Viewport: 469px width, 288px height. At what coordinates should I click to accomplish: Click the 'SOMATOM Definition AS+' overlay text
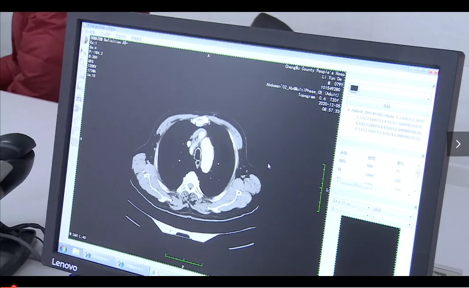pyautogui.click(x=109, y=40)
